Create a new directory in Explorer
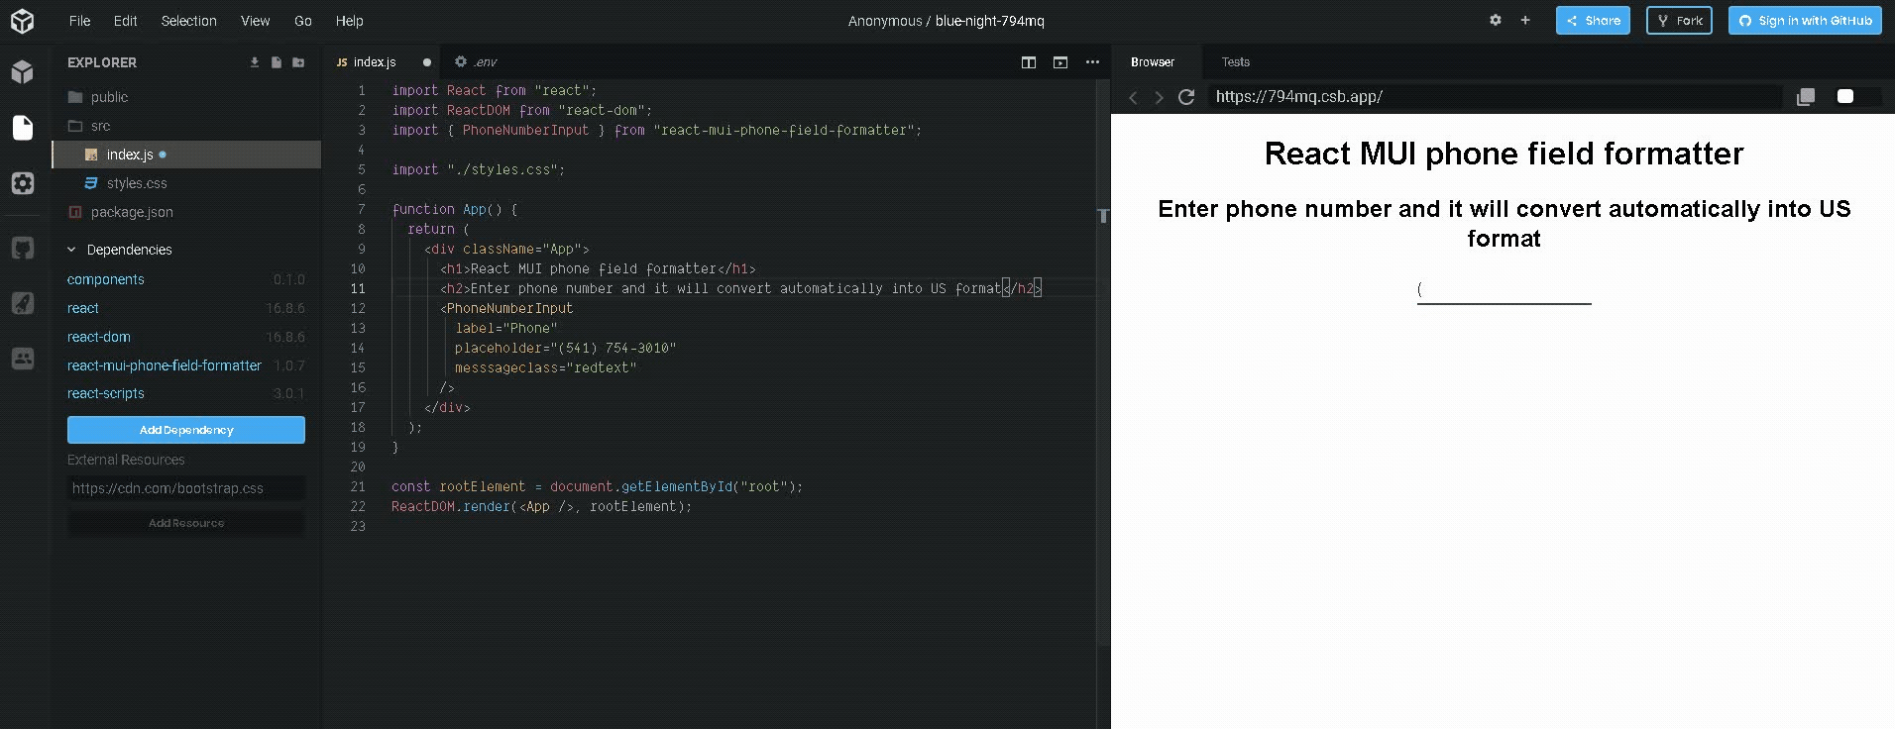 pyautogui.click(x=298, y=62)
